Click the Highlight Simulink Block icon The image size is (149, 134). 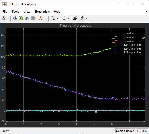click(x=41, y=18)
